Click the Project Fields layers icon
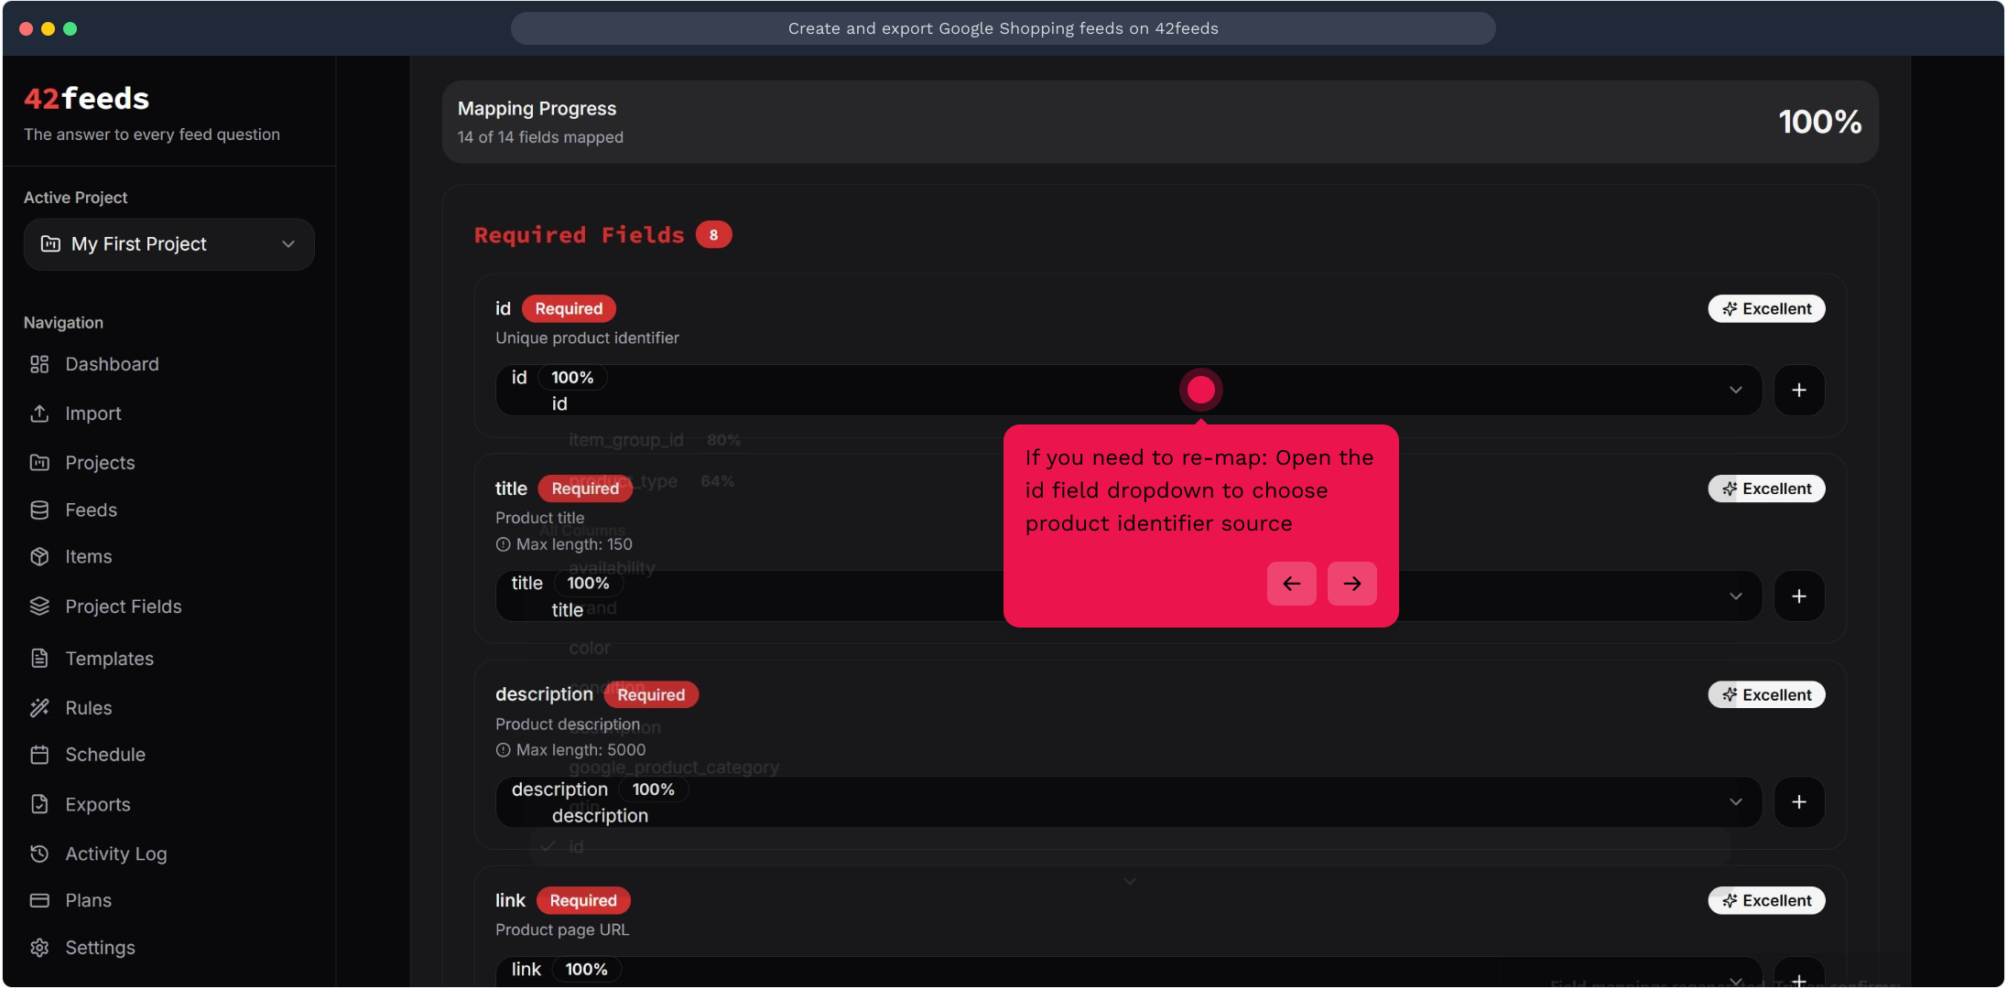Screen dimensions: 2007x988 click(x=39, y=607)
